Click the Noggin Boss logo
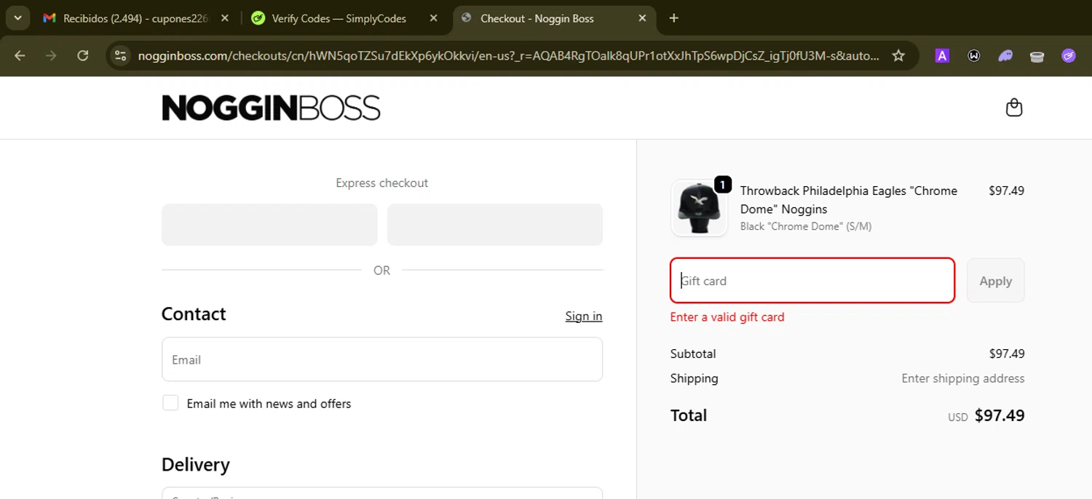 point(271,108)
